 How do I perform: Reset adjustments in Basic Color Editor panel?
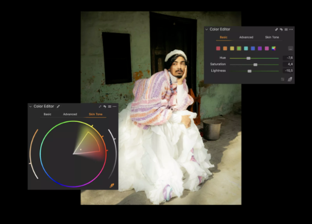281,30
